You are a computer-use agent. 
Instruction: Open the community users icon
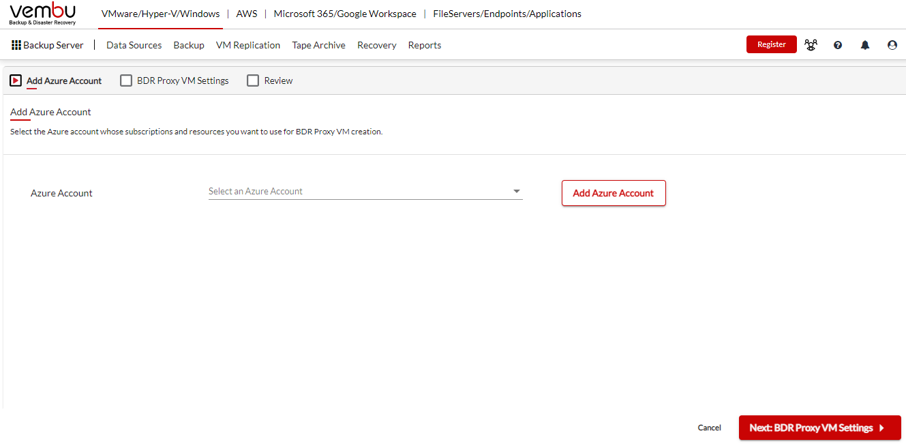pyautogui.click(x=811, y=45)
